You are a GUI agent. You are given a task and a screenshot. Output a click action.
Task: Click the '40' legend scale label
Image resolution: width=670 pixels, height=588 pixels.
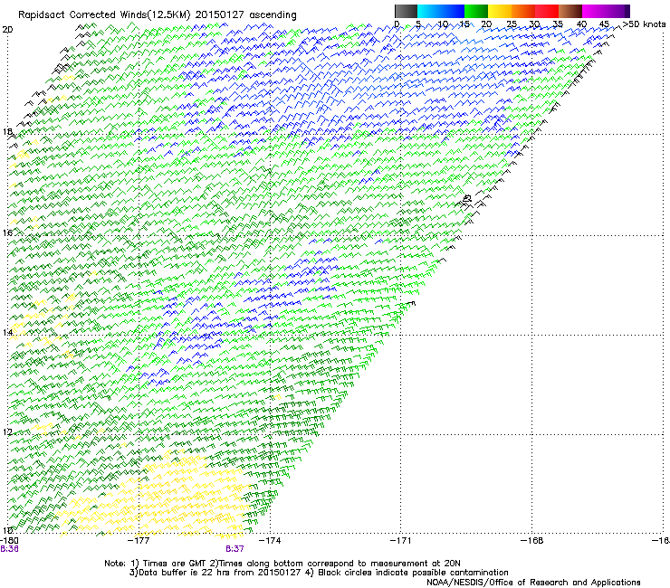(581, 24)
